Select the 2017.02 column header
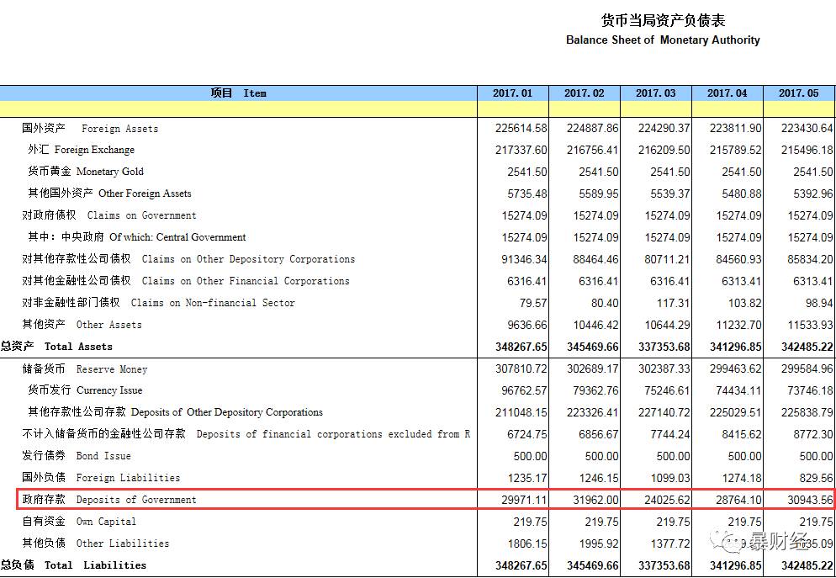The image size is (836, 578). tap(585, 93)
